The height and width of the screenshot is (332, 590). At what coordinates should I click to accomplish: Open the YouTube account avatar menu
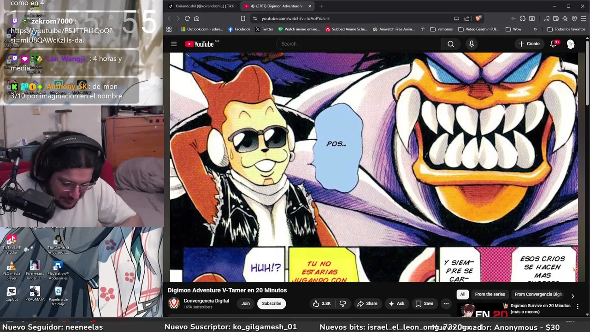coord(571,44)
